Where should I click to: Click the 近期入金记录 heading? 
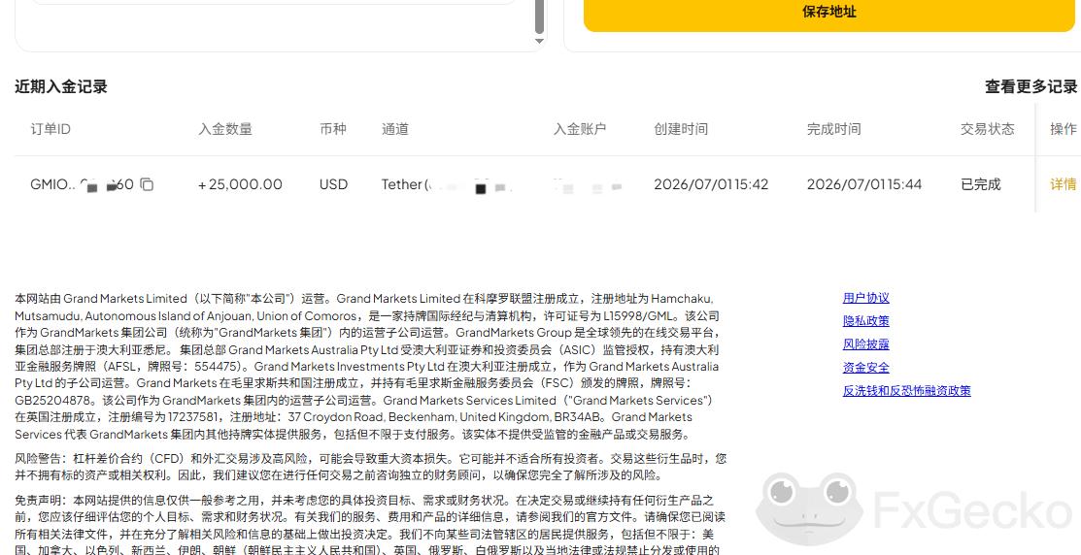61,86
